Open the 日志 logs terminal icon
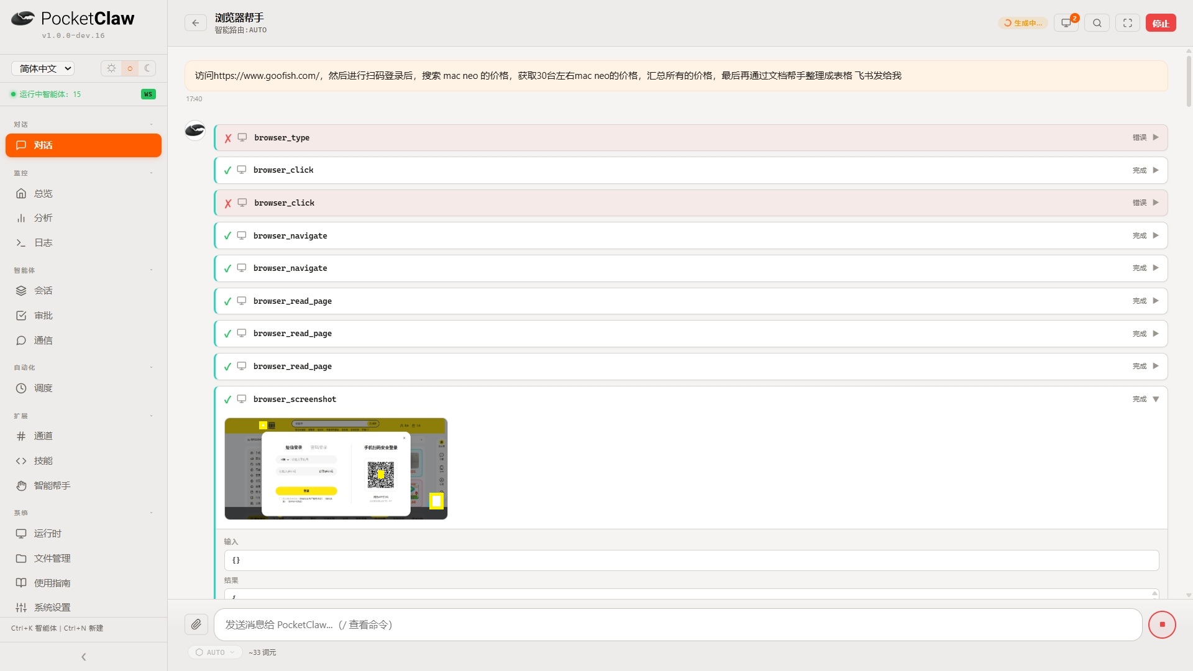 pyautogui.click(x=21, y=243)
